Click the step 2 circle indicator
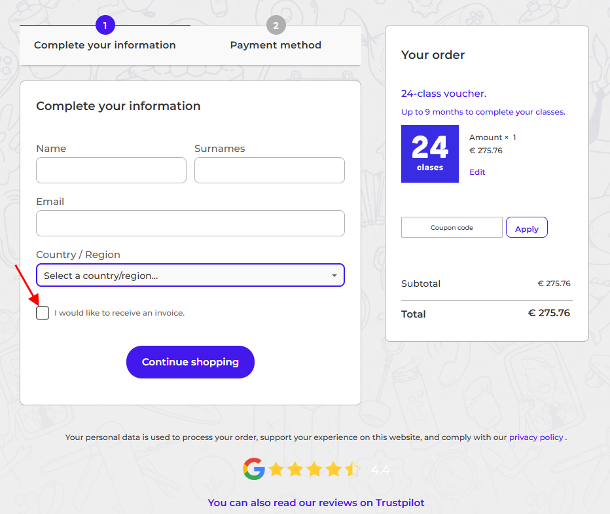610x514 pixels. click(x=276, y=26)
